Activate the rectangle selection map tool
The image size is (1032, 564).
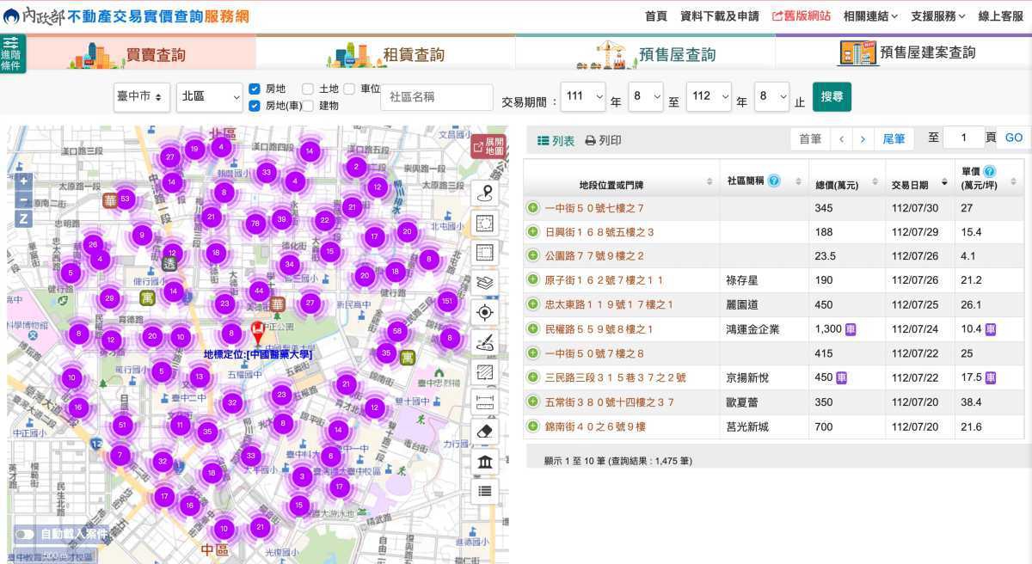point(485,253)
